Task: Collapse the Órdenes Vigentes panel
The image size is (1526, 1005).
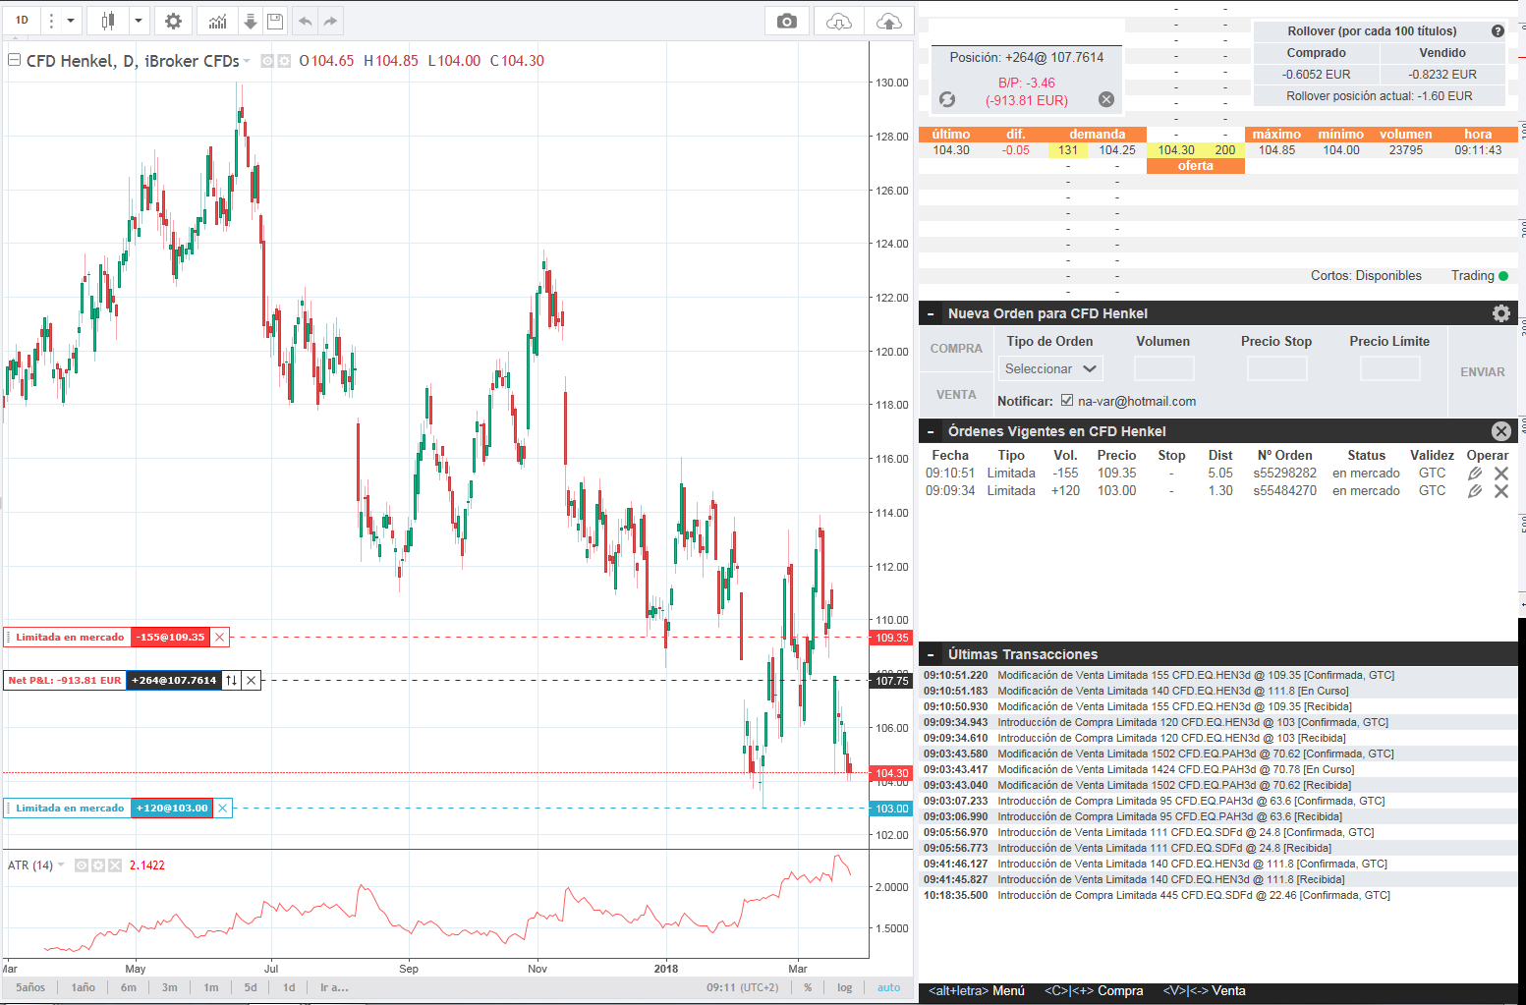Action: tap(931, 432)
